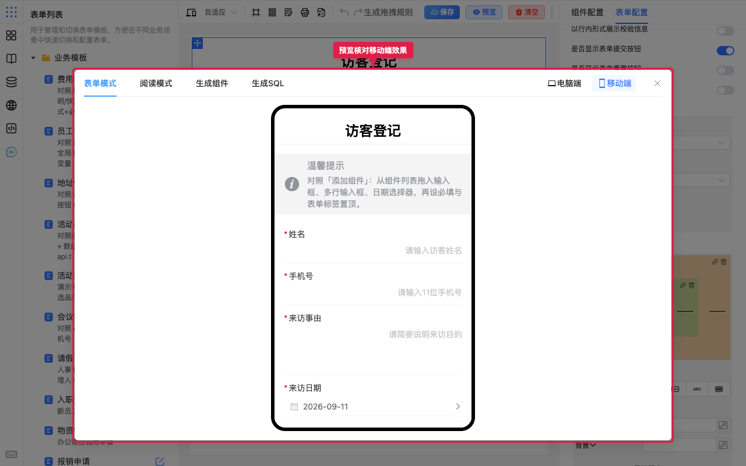
Task: Switch to 生成组件 tab
Action: pos(212,83)
